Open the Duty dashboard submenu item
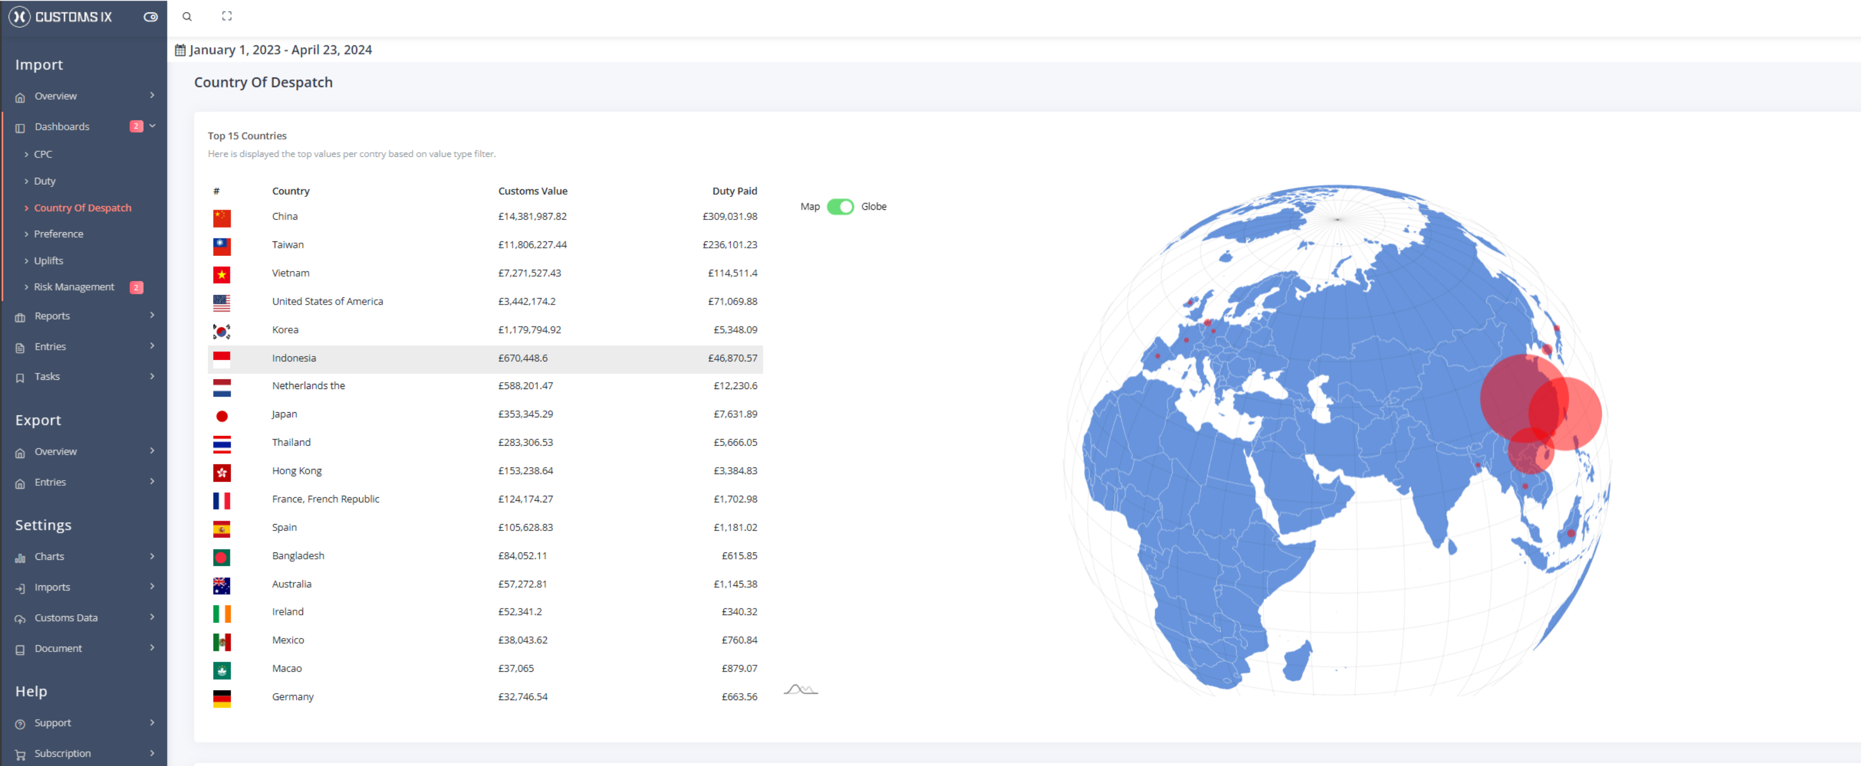The width and height of the screenshot is (1861, 766). [x=45, y=181]
